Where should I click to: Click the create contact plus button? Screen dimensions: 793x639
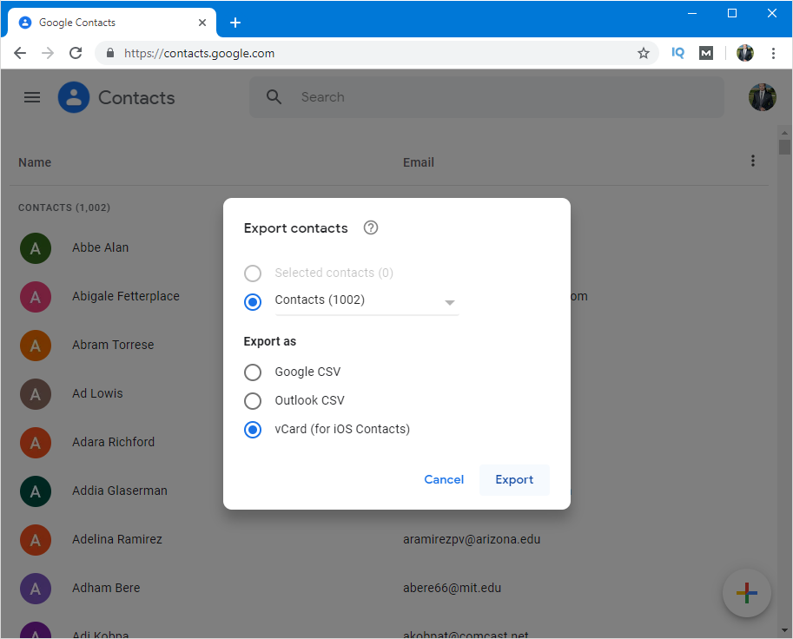point(746,593)
